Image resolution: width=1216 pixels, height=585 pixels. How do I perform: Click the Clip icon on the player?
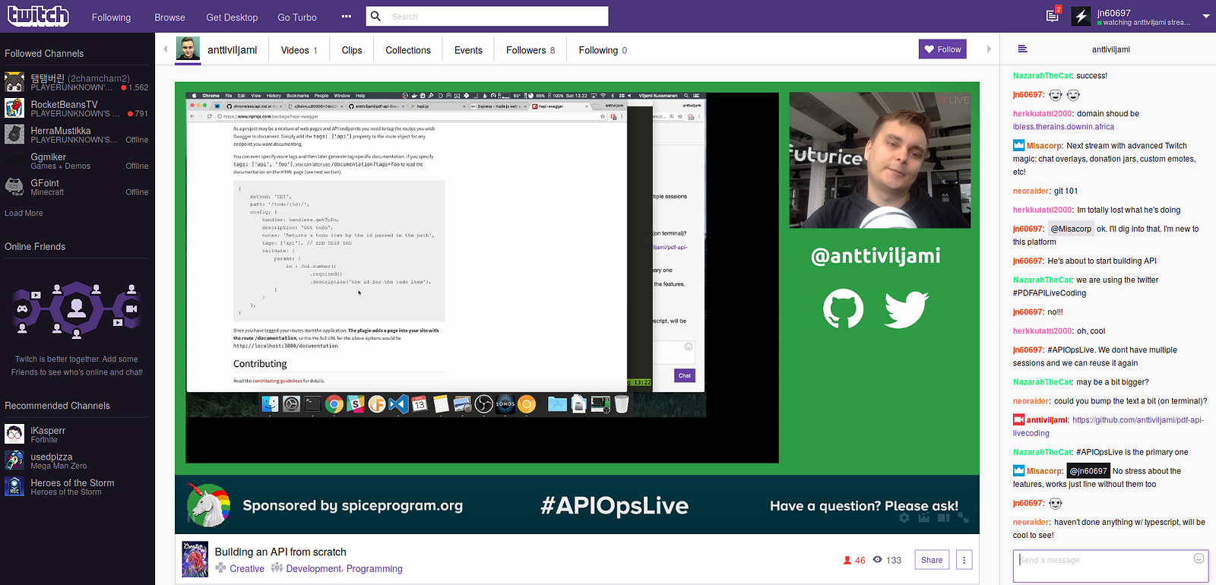coord(924,517)
